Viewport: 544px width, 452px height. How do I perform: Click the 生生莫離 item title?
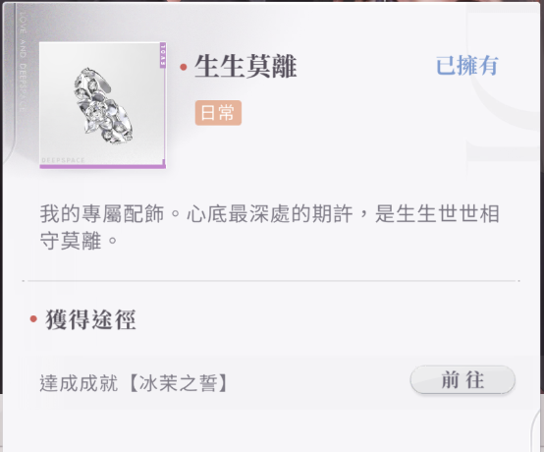click(x=245, y=66)
